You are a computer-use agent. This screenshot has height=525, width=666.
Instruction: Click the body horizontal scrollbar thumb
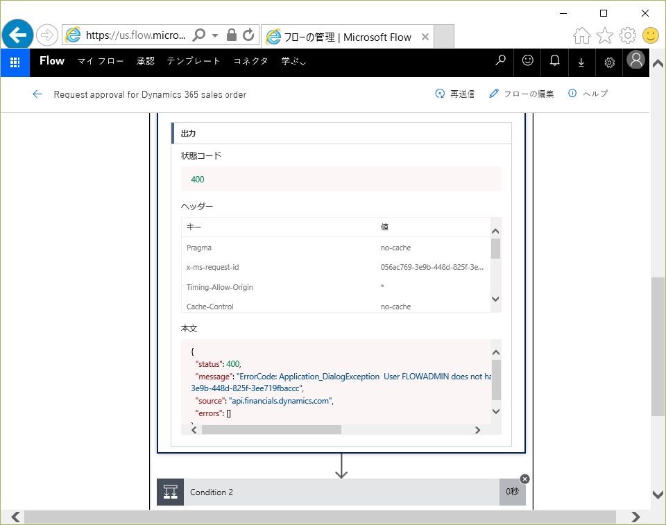pos(271,430)
